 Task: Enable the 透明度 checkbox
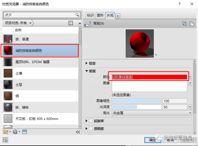click(x=91, y=129)
